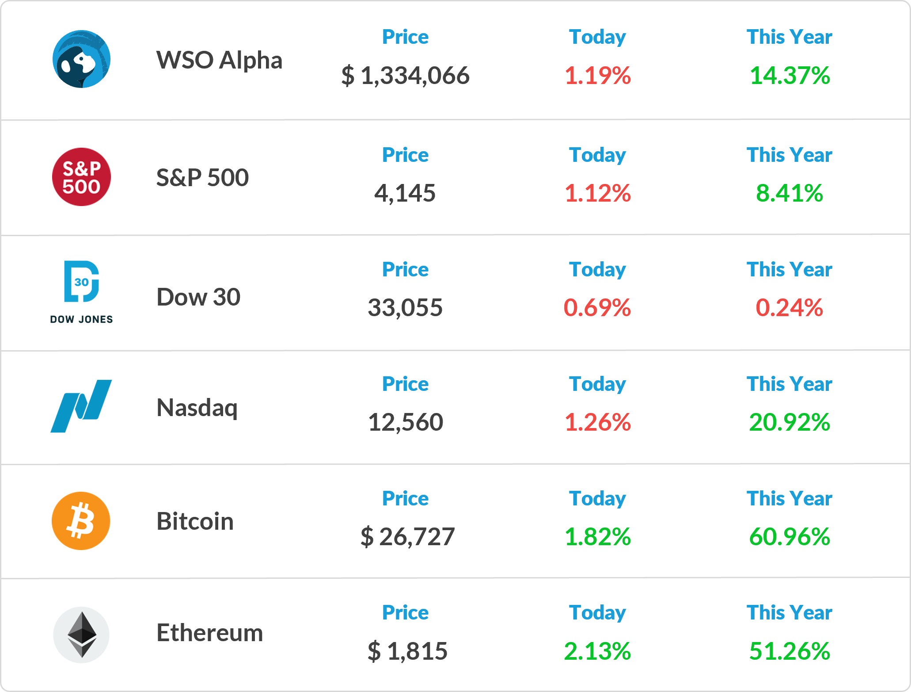Click the Ethereum diamond logo icon

click(x=81, y=635)
